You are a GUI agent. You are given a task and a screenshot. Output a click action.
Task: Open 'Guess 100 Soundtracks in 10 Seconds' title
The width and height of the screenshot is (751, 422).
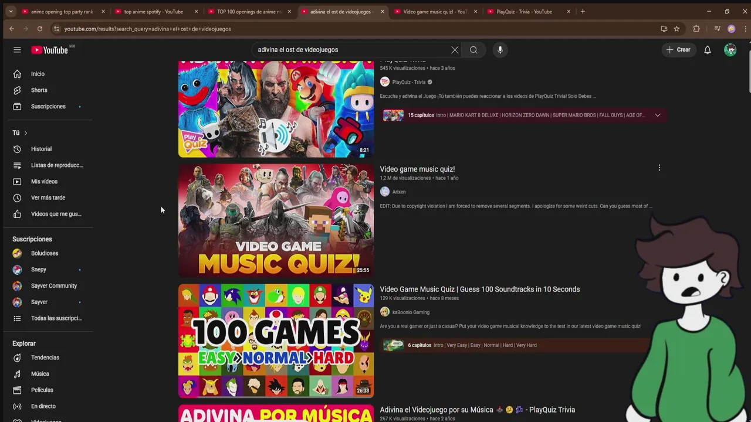point(480,290)
